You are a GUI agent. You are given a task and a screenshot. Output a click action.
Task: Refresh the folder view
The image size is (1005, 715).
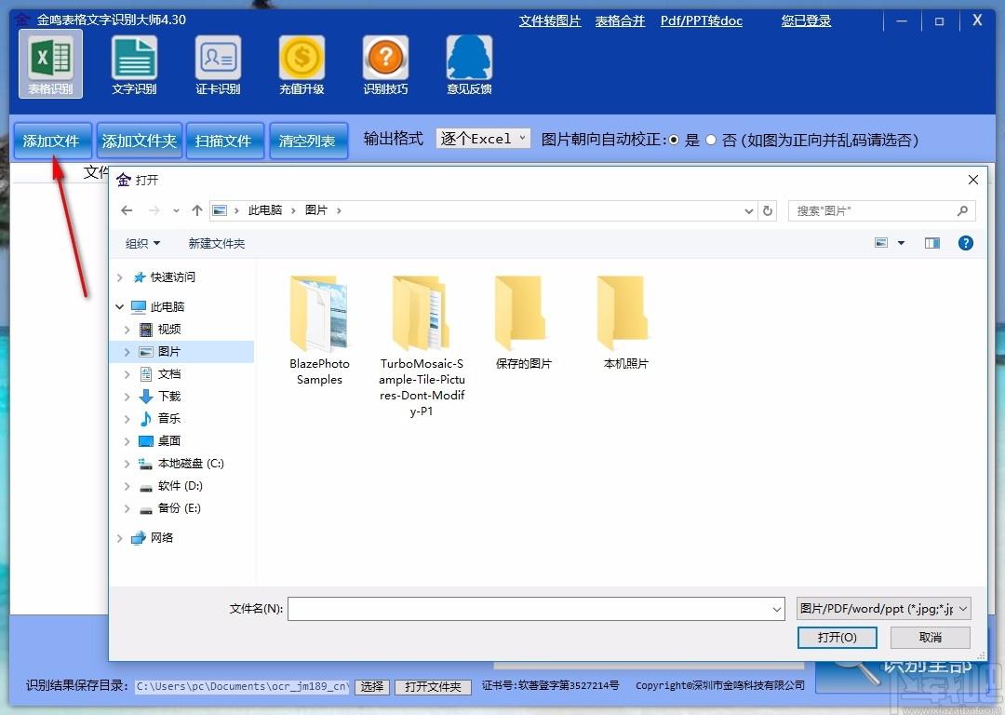pos(767,210)
